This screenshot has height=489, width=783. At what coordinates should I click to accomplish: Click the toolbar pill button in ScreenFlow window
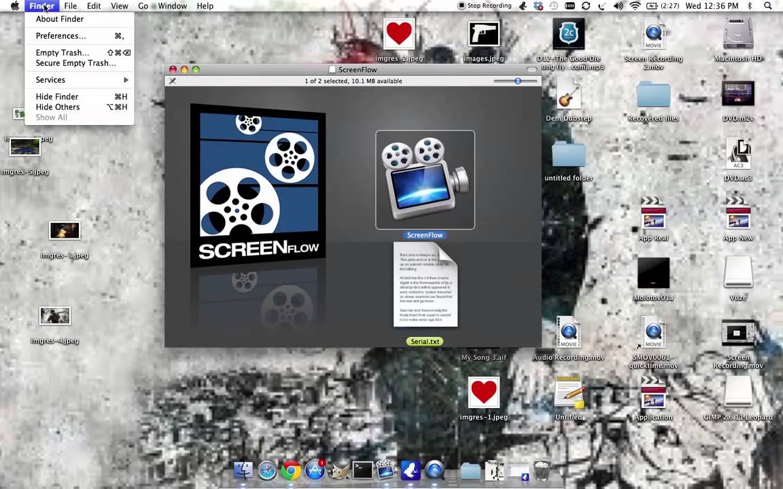pyautogui.click(x=532, y=69)
